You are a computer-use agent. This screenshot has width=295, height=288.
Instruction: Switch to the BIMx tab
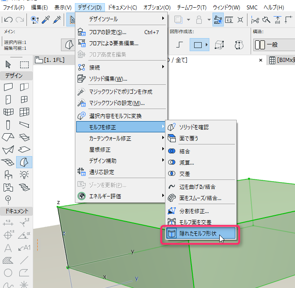281,60
